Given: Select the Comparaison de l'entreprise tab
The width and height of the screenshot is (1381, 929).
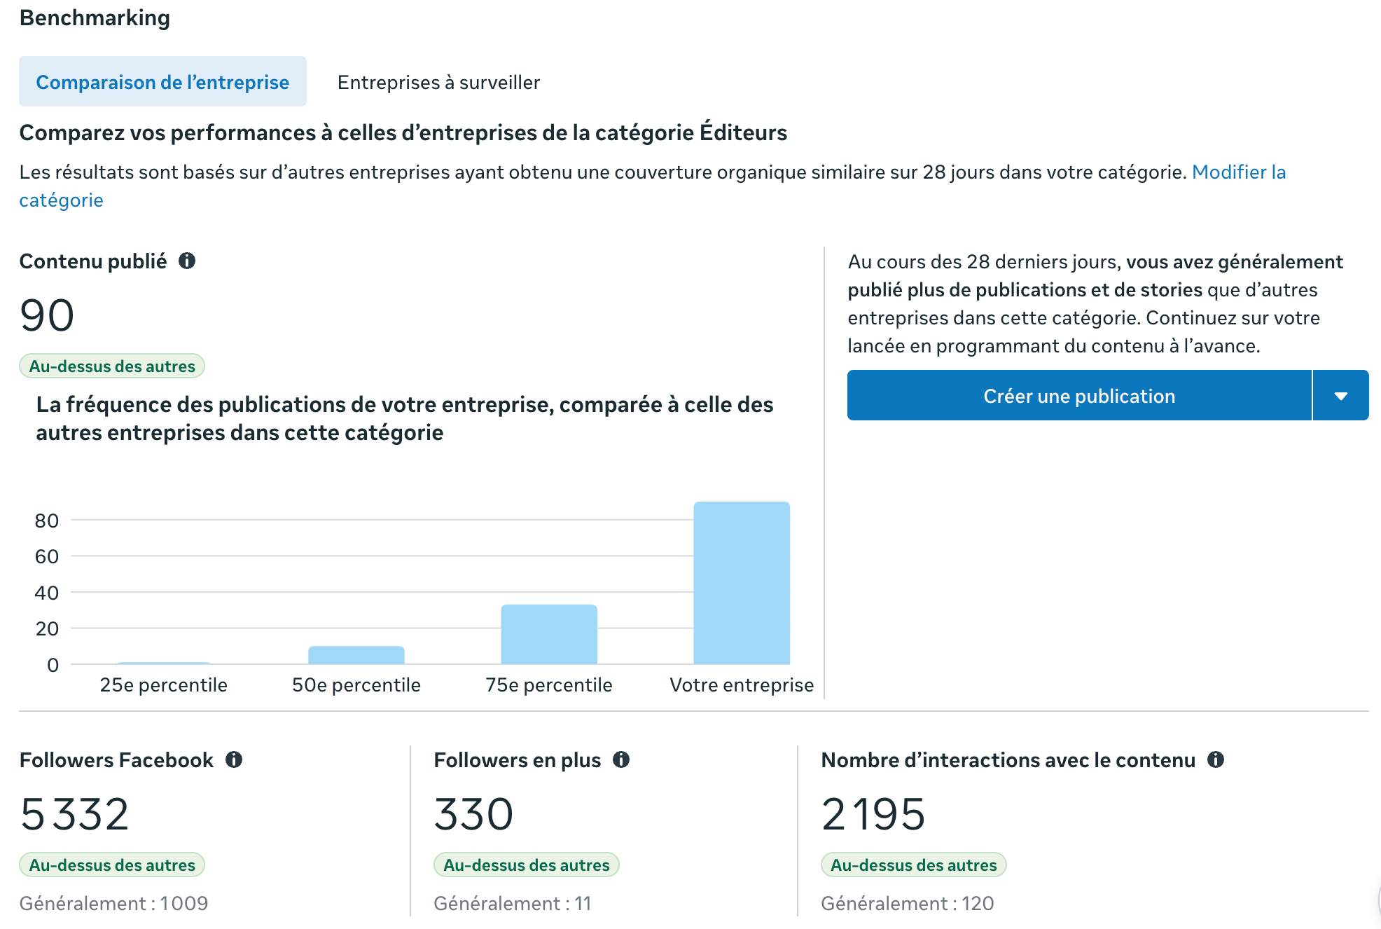Looking at the screenshot, I should 162,81.
